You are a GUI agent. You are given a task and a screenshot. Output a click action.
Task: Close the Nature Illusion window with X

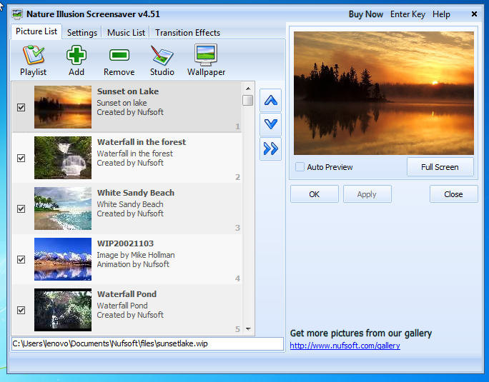[474, 14]
